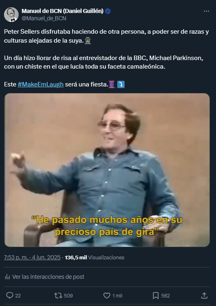Viewport: 216px width, 306px height.
Task: Click the 562 bookmarks count
Action: click(x=165, y=296)
